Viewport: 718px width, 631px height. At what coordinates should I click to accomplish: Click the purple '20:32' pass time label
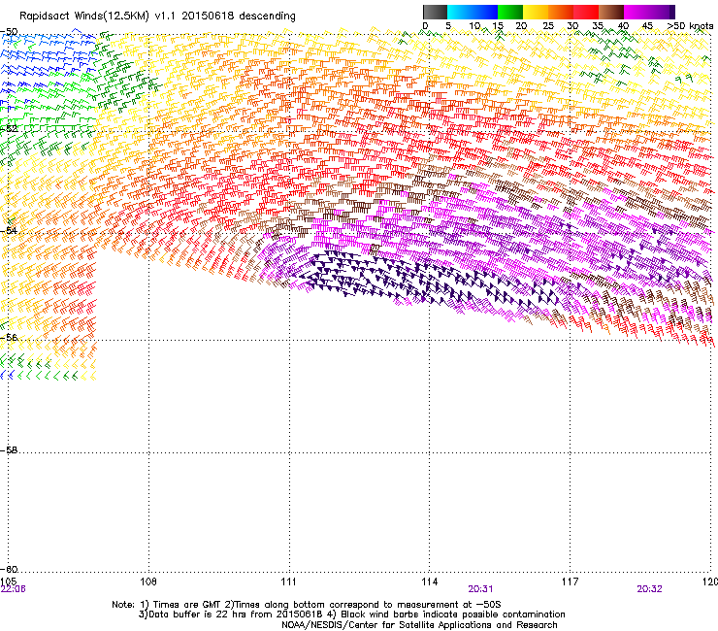pos(649,589)
